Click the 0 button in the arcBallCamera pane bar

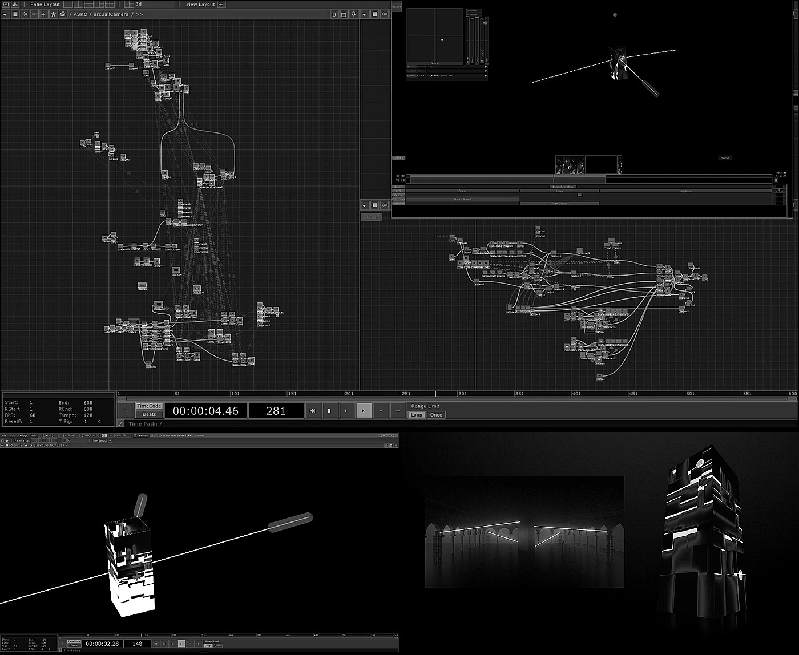point(334,14)
